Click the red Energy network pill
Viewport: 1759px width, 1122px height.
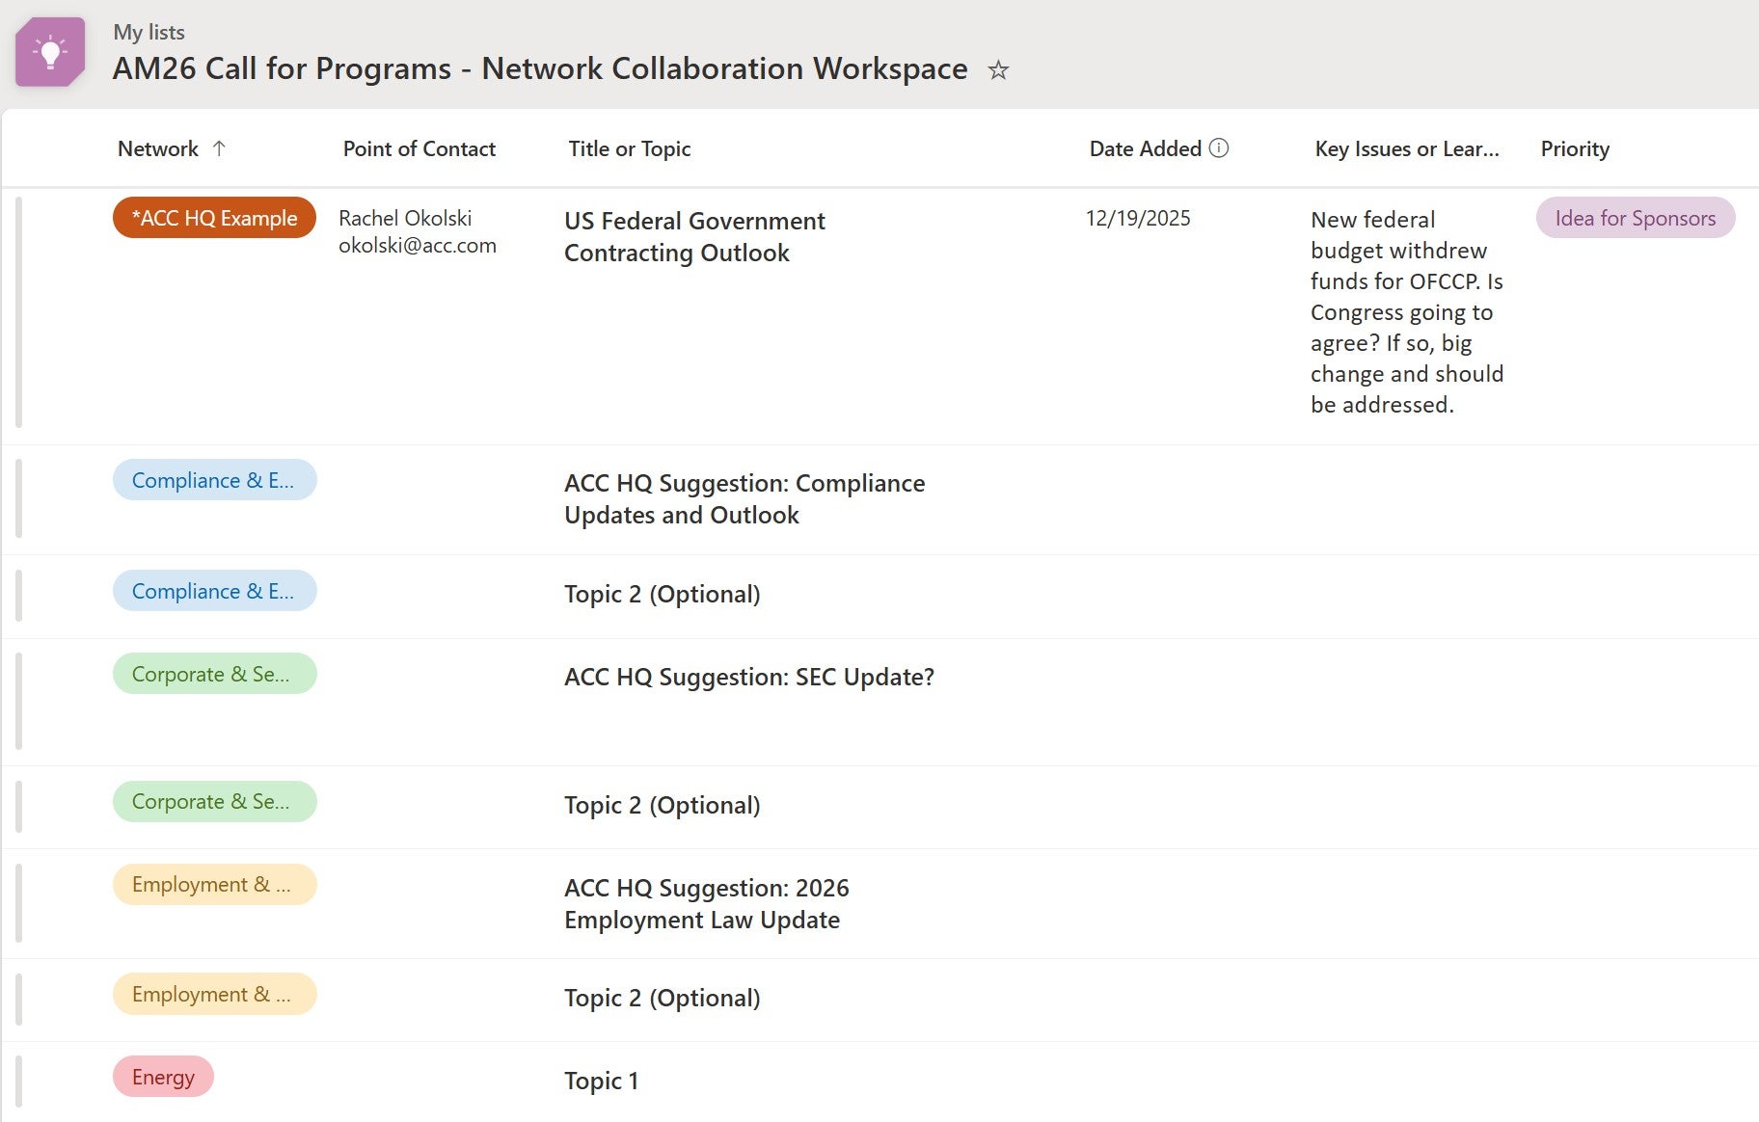pos(163,1077)
